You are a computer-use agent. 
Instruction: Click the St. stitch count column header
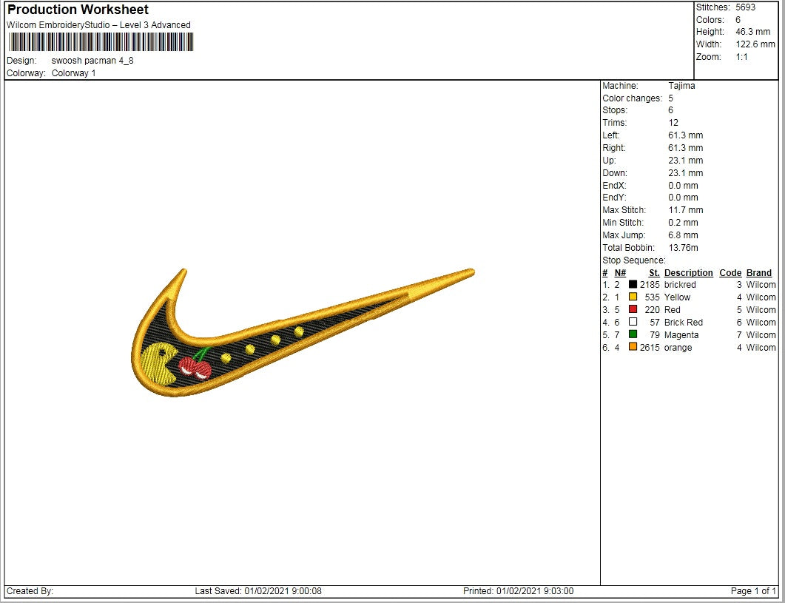[654, 273]
